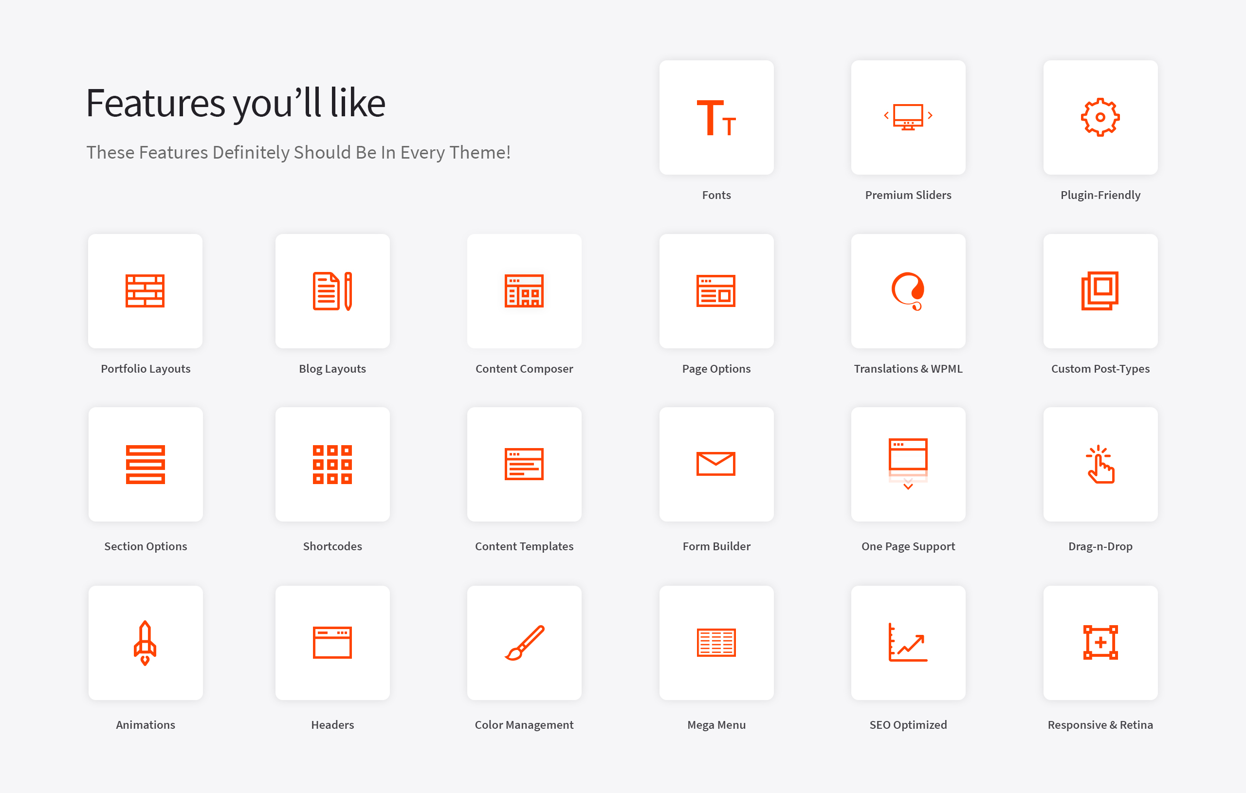The width and height of the screenshot is (1246, 793).
Task: Click the "Fonts" label
Action: coord(716,195)
